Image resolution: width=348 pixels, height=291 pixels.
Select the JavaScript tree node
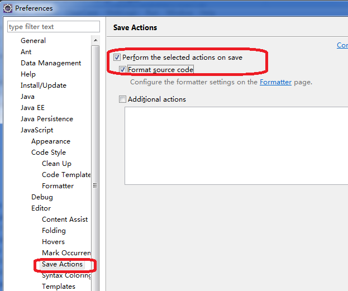coord(37,130)
